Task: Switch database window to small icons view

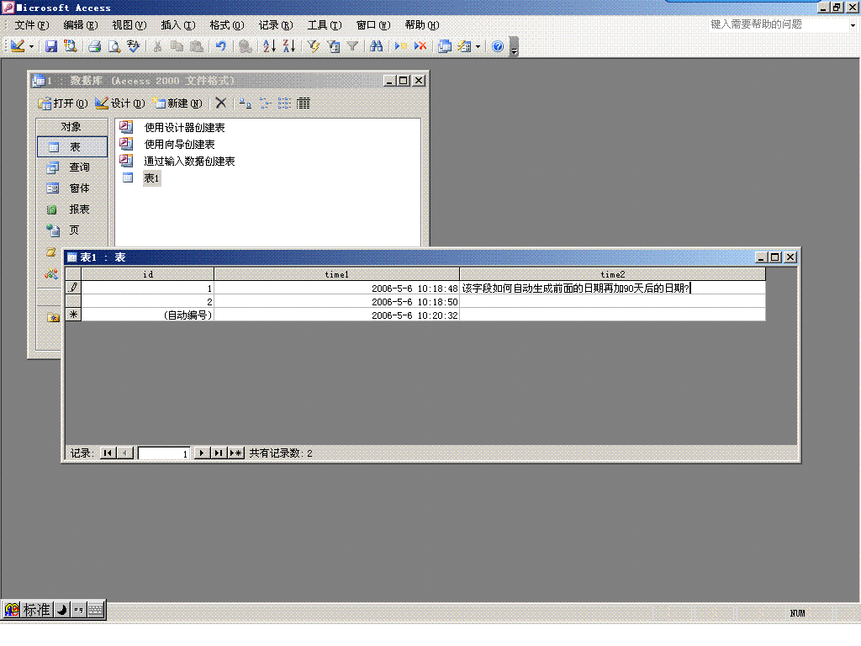Action: click(265, 103)
